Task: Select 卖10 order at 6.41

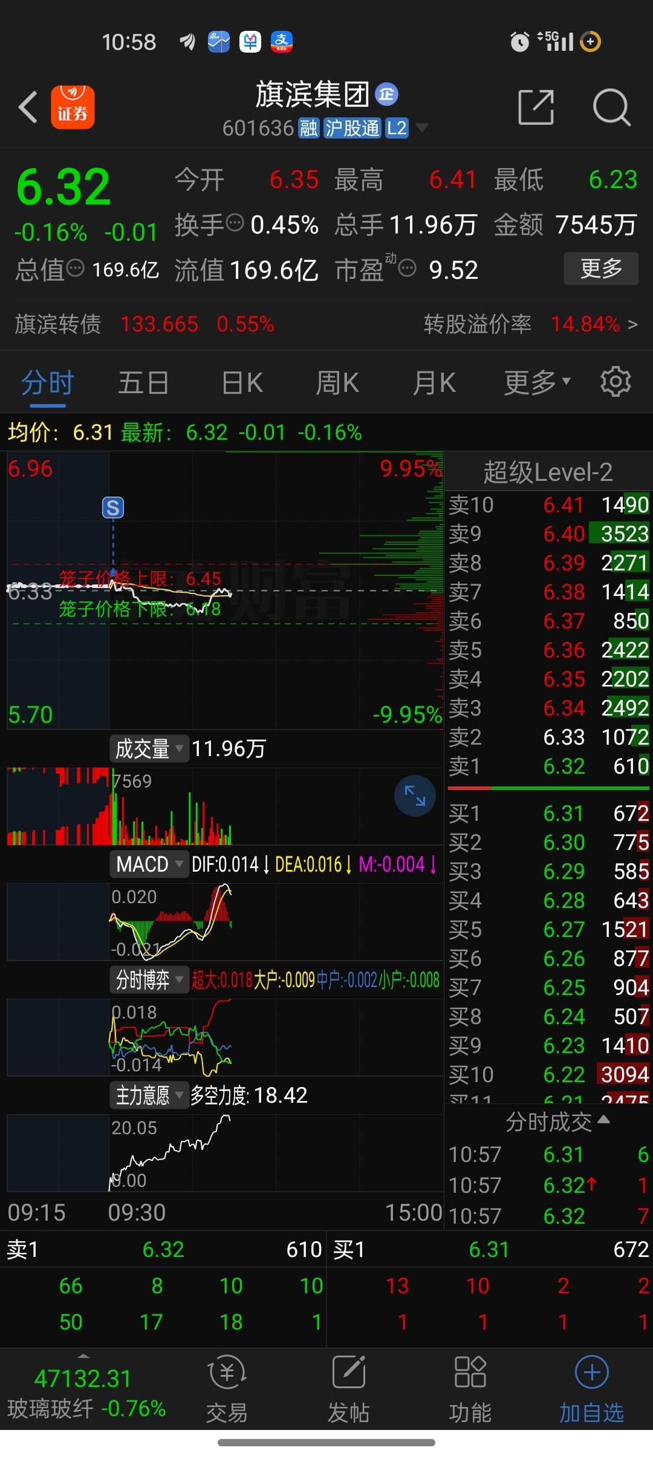Action: [x=549, y=504]
